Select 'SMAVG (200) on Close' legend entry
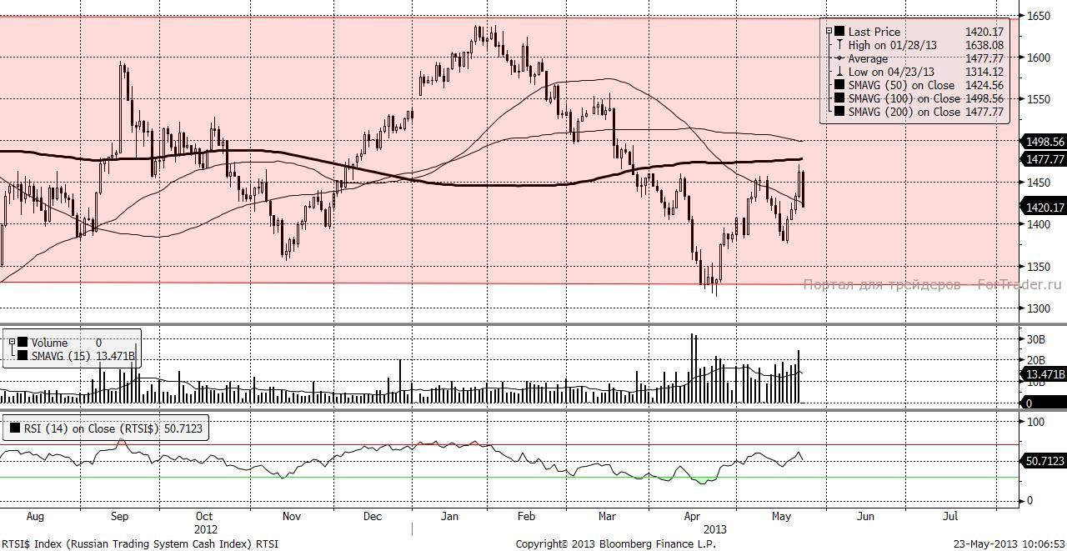1067x551 pixels. [x=904, y=112]
